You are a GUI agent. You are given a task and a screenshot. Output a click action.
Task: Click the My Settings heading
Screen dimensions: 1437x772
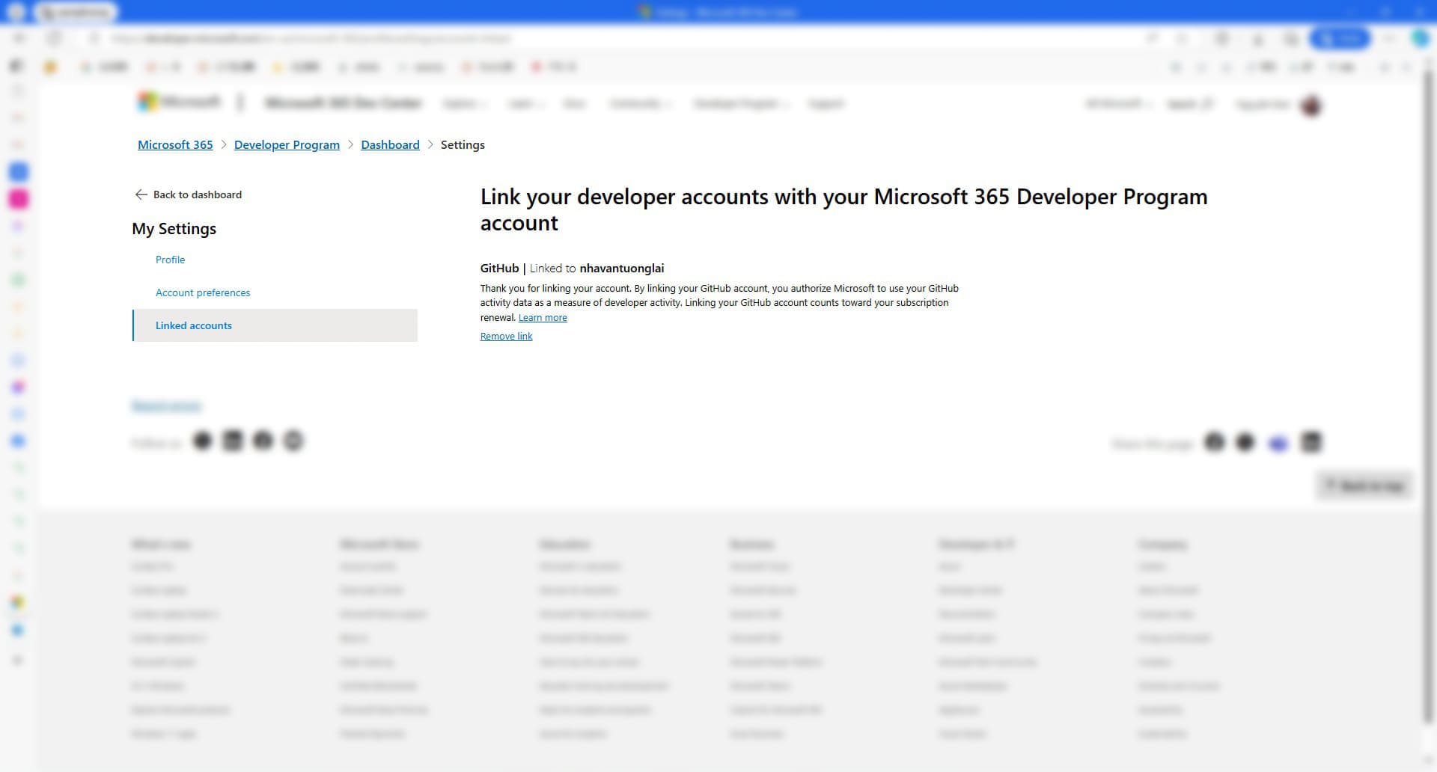(174, 229)
